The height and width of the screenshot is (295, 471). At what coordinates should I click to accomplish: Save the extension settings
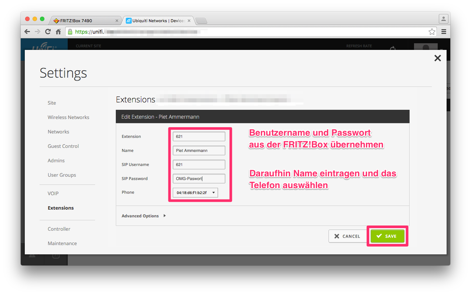tap(387, 236)
